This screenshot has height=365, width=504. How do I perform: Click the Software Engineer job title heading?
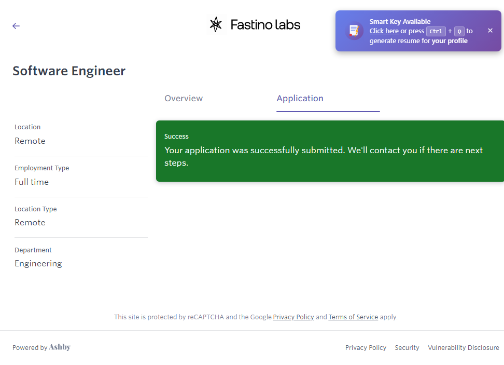[x=69, y=71]
